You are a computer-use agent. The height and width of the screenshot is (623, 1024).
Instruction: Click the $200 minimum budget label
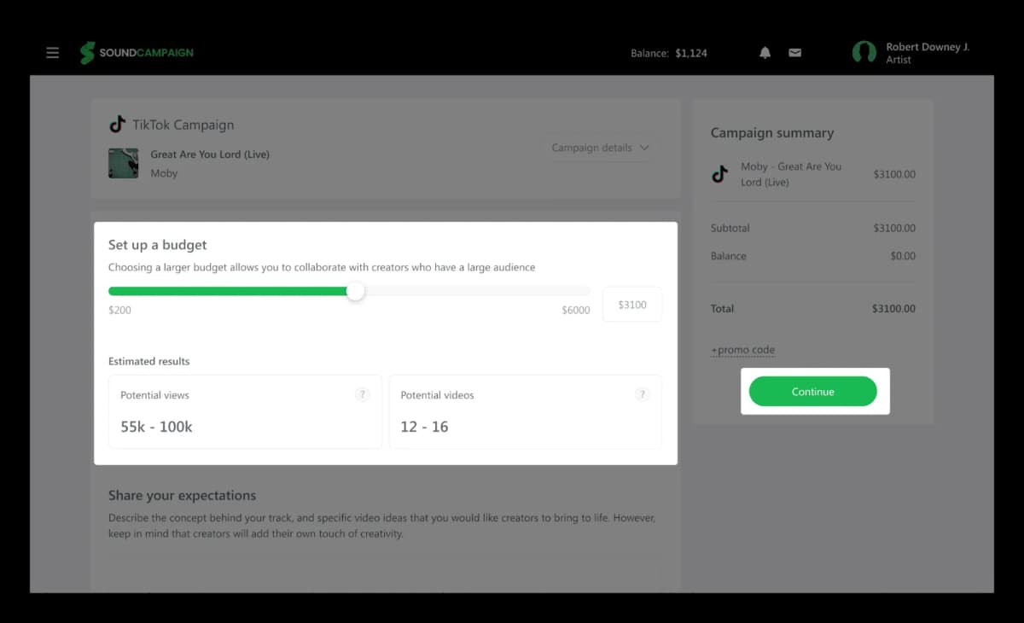(119, 310)
